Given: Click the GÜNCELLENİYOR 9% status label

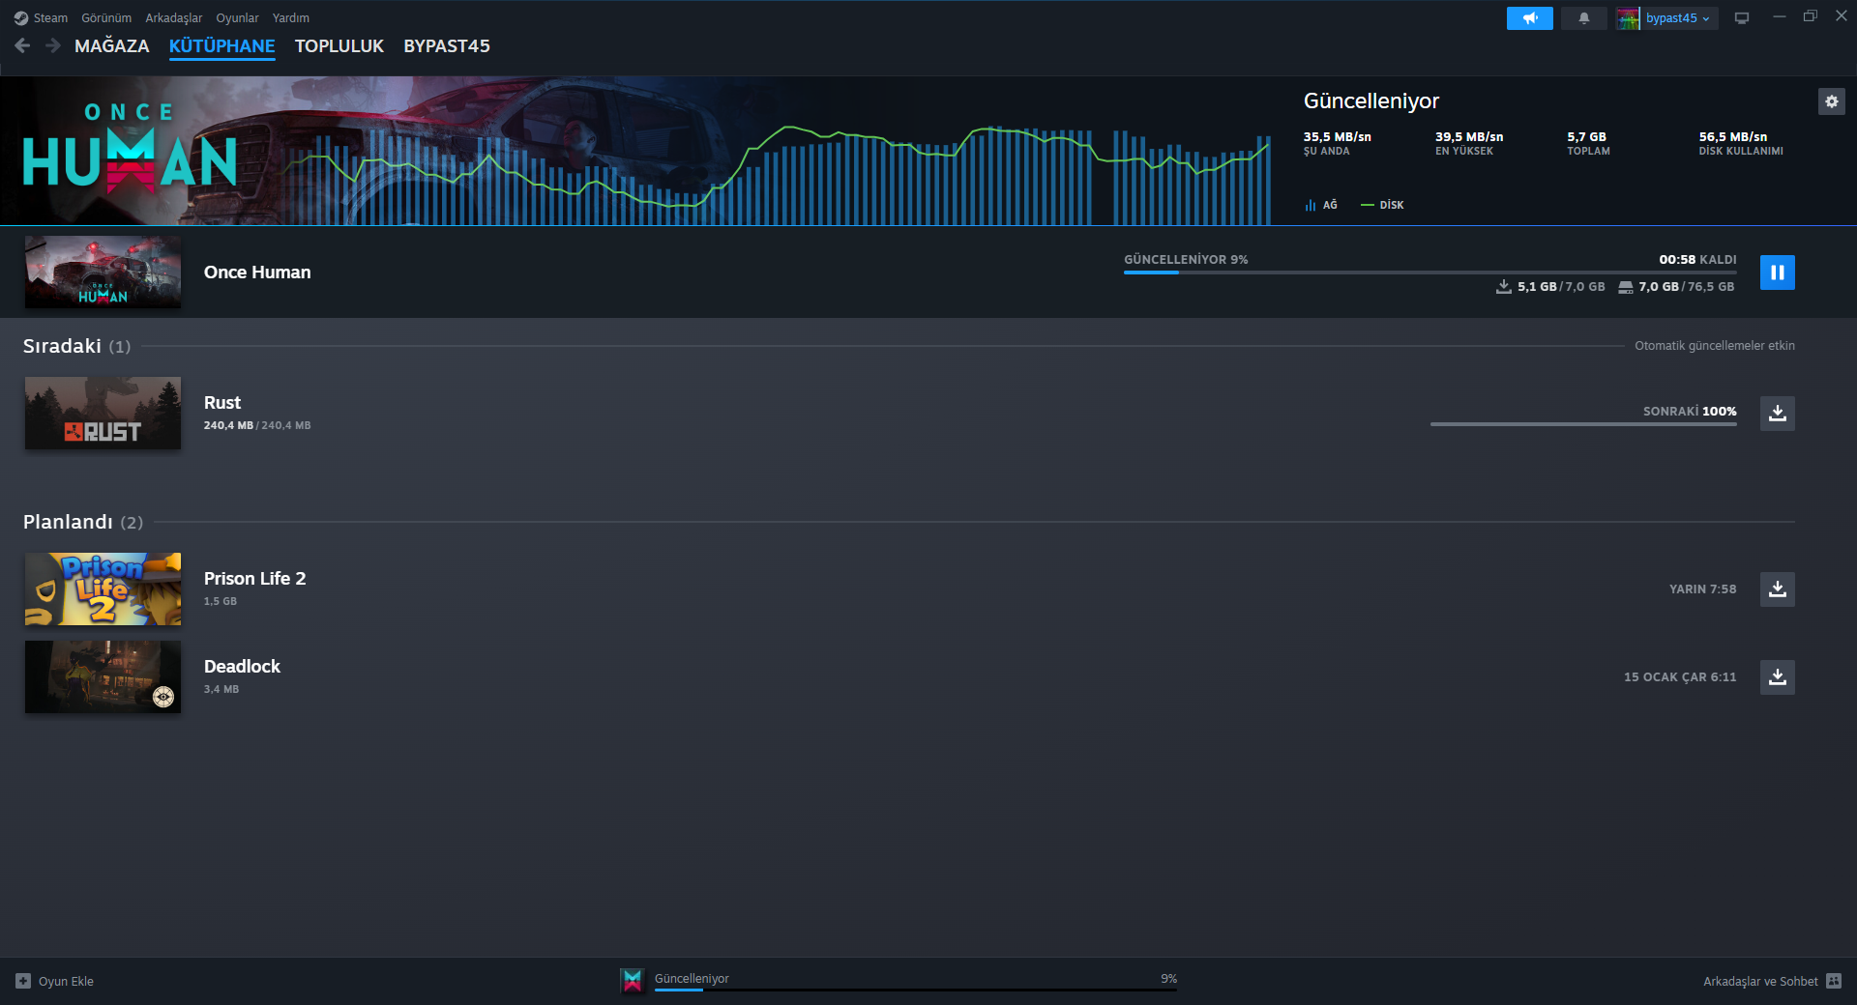Looking at the screenshot, I should point(1186,260).
